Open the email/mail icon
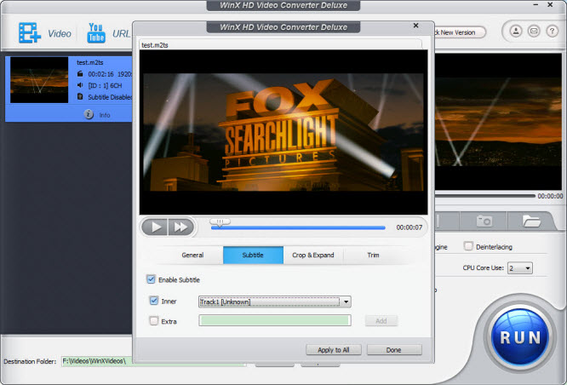The image size is (567, 385). coord(534,32)
